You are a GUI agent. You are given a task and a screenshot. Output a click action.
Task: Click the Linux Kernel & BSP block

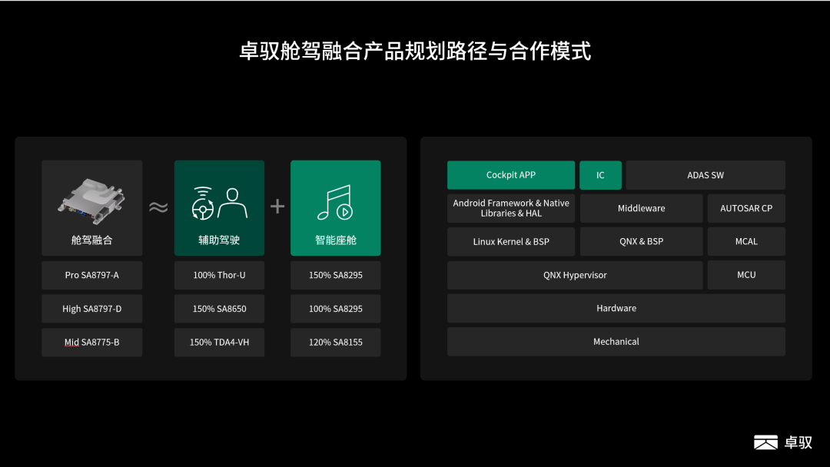511,242
